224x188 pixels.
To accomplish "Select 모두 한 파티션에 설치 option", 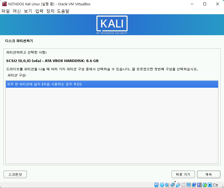I will [x=112, y=84].
